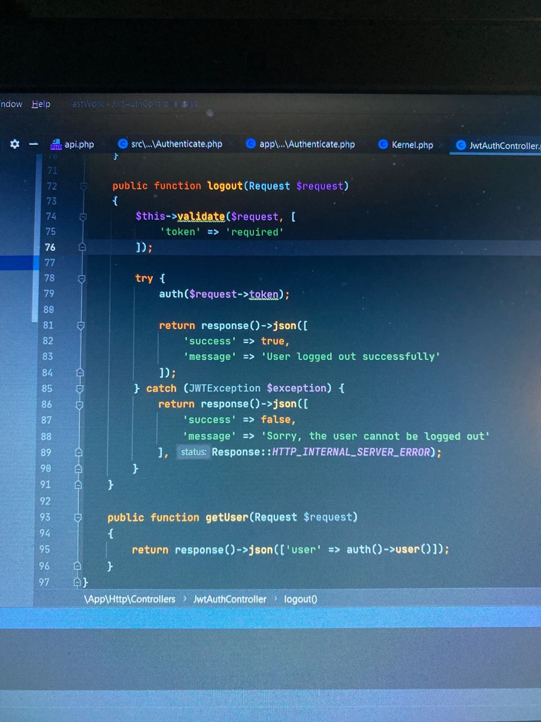Click the false value on line 87
Image resolution: width=541 pixels, height=722 pixels.
[275, 420]
